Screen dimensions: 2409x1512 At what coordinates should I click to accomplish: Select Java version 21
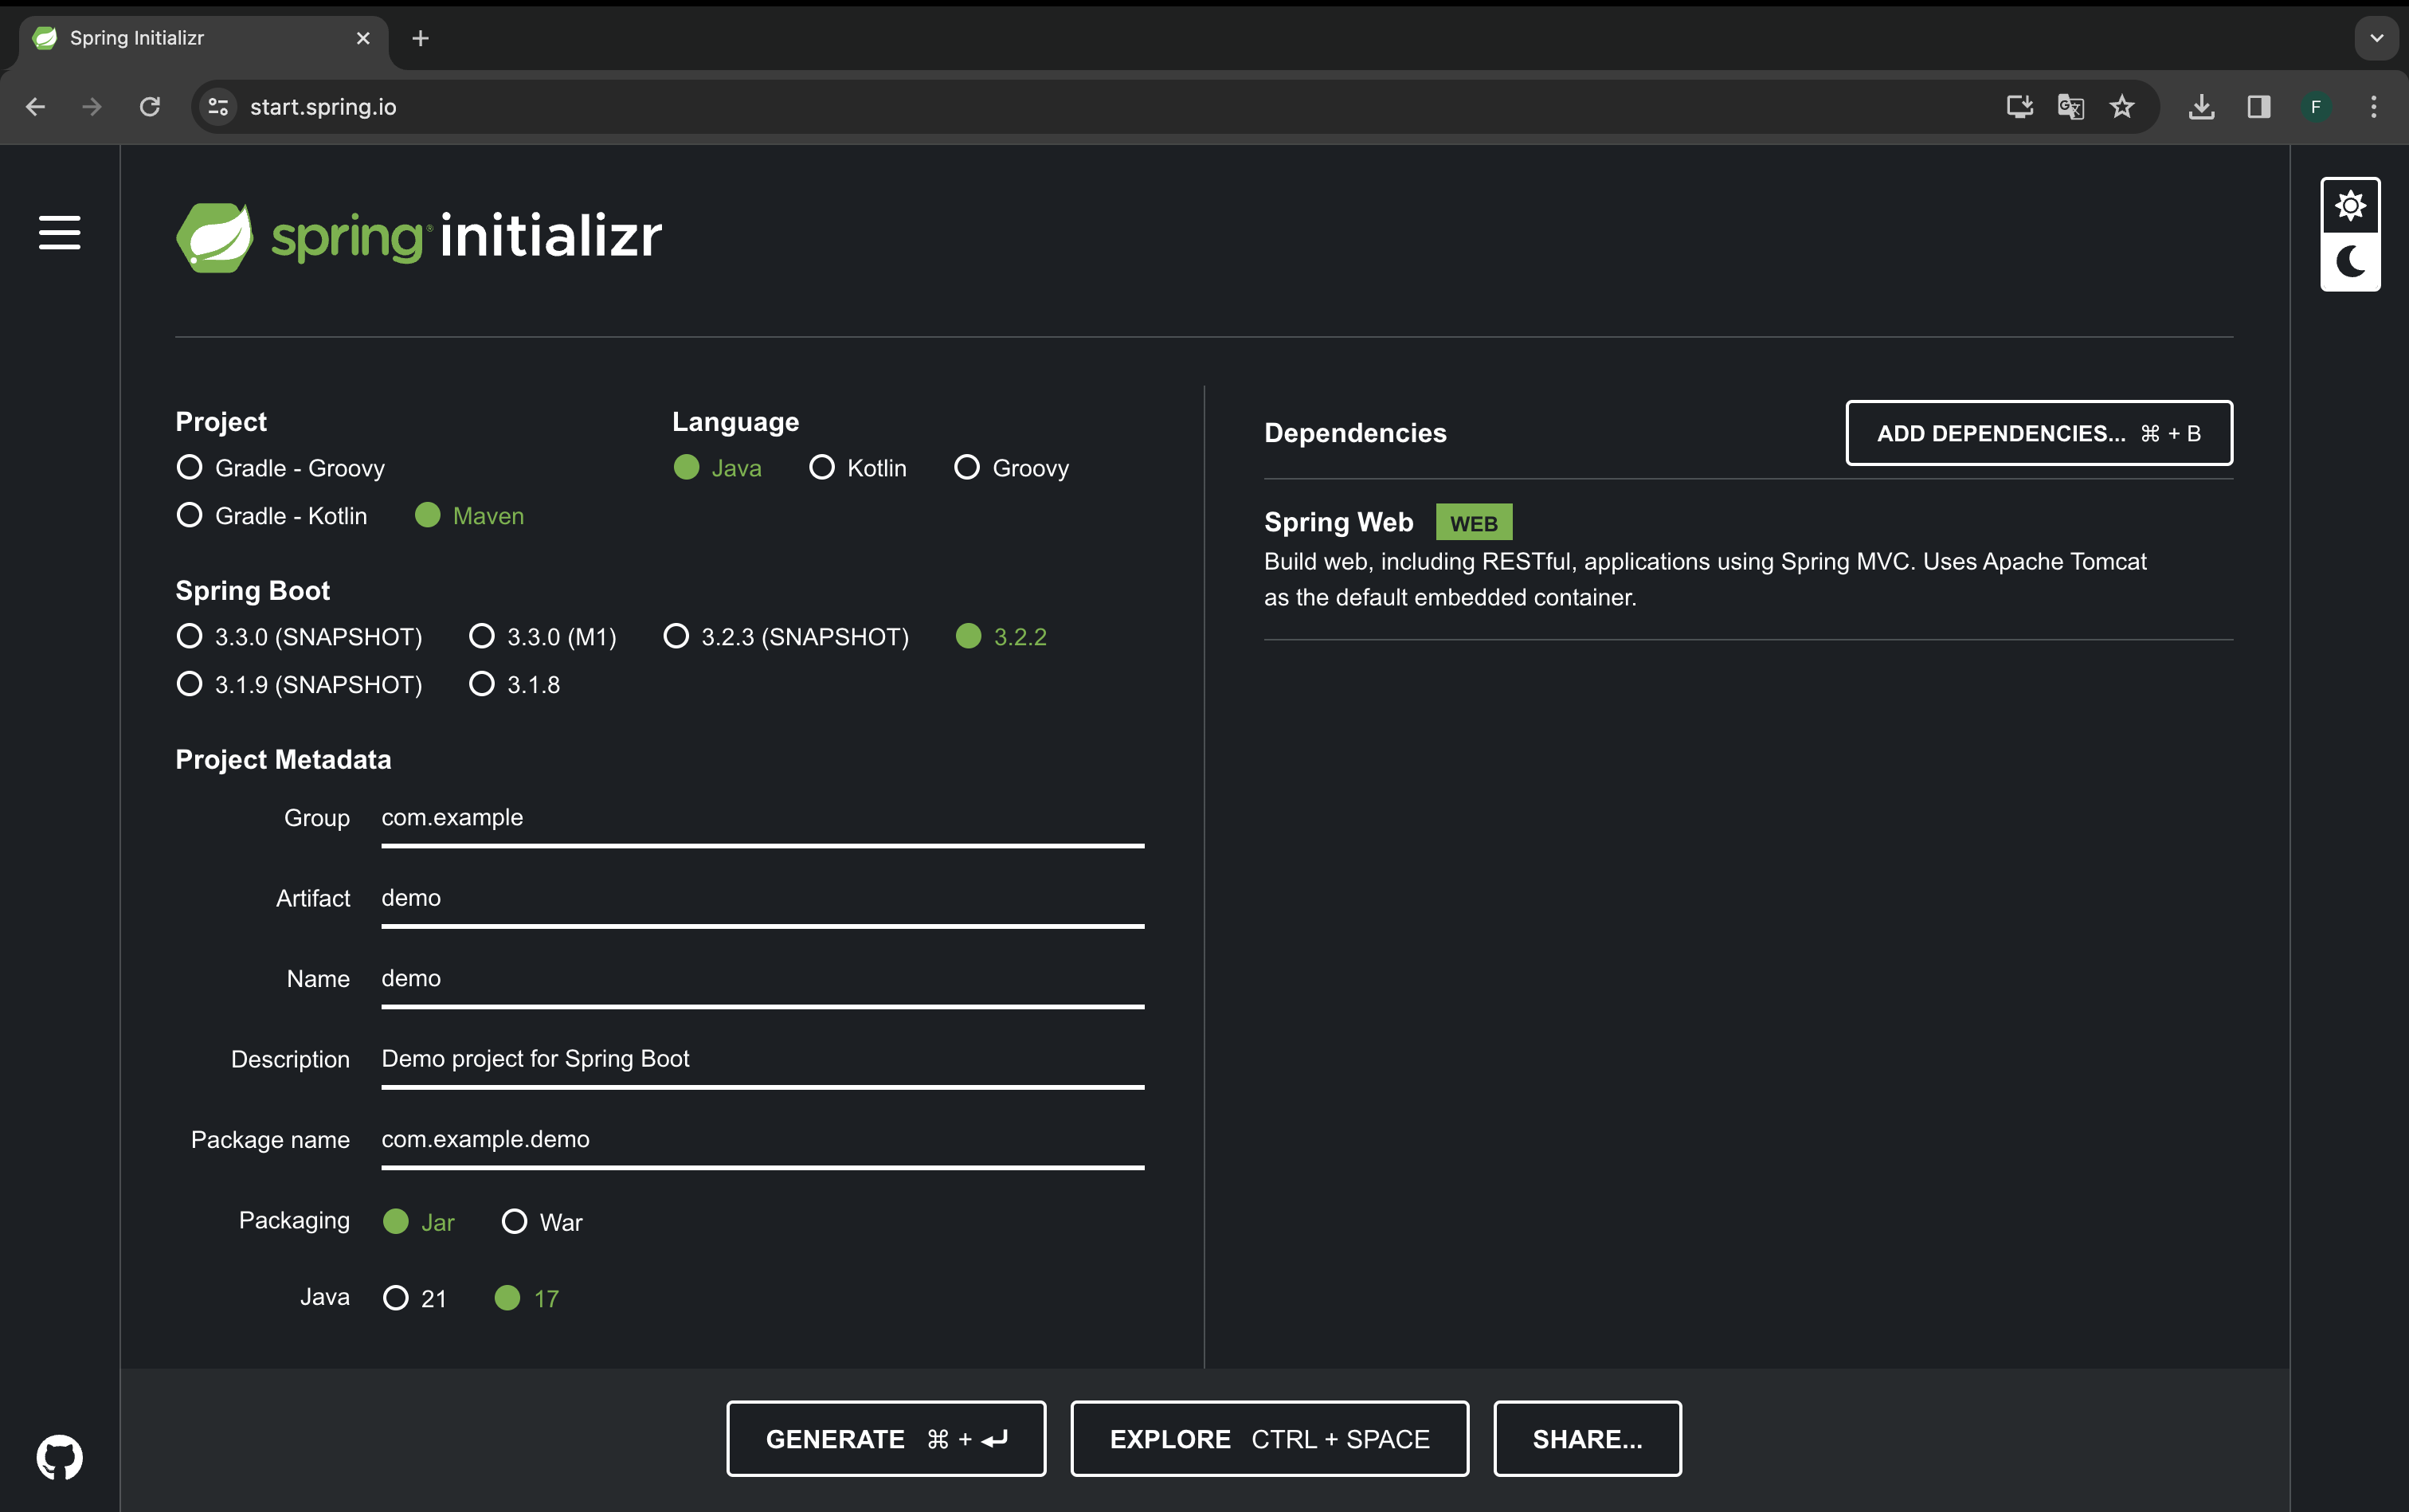[x=396, y=1298]
